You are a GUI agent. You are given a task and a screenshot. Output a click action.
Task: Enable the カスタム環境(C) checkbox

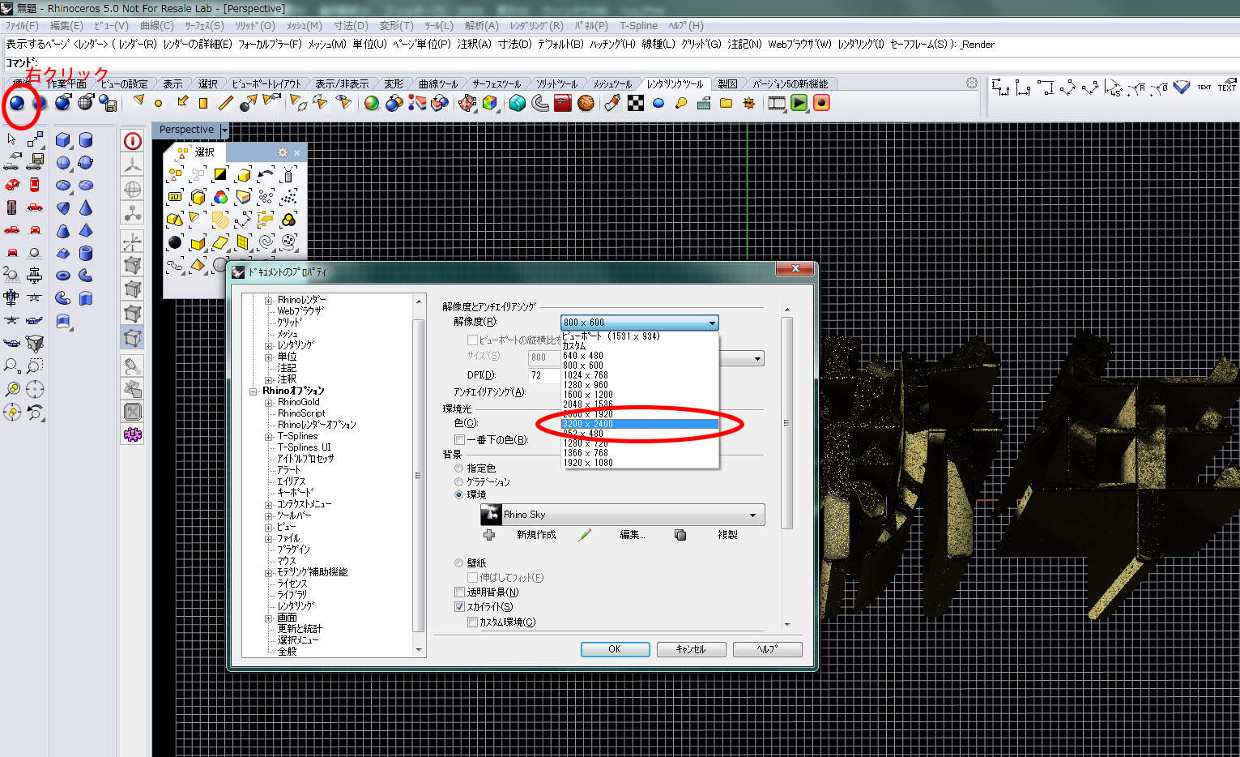[x=472, y=622]
